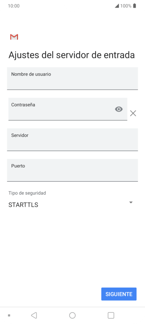Click the Tipo de seguridad label
Viewport: 145px width, 324px height.
[x=27, y=193]
